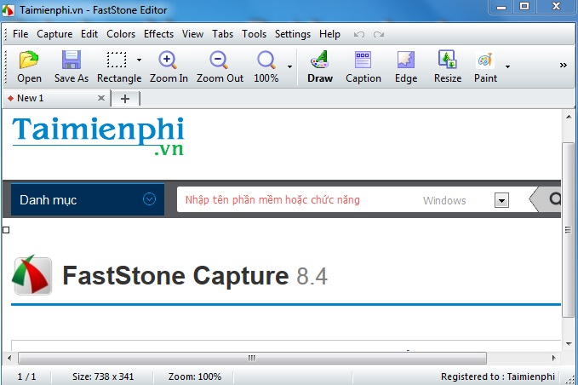Screen dimensions: 578x385
Task: Click the Zoom Out magnifier
Action: click(x=220, y=66)
